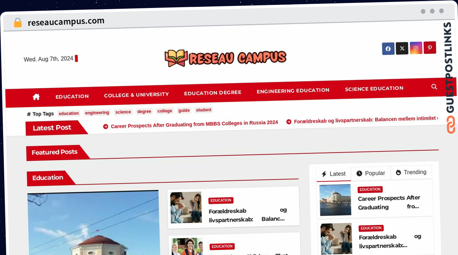Open sidebar Forældreskab og livspartnerskab post title

coord(390,241)
